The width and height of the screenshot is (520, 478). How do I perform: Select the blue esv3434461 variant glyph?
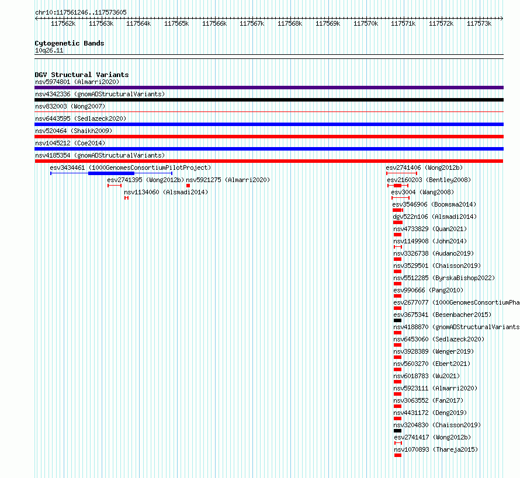[x=112, y=173]
